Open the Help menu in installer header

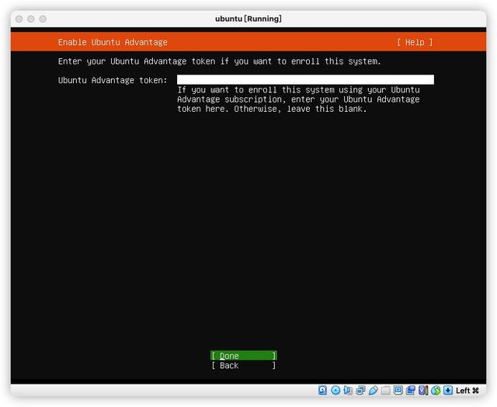coord(415,42)
